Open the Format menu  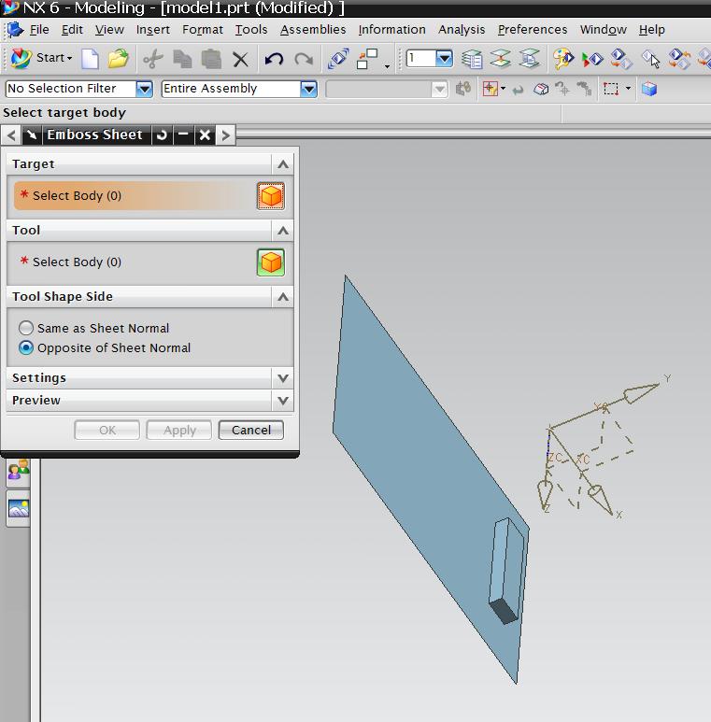click(x=203, y=30)
